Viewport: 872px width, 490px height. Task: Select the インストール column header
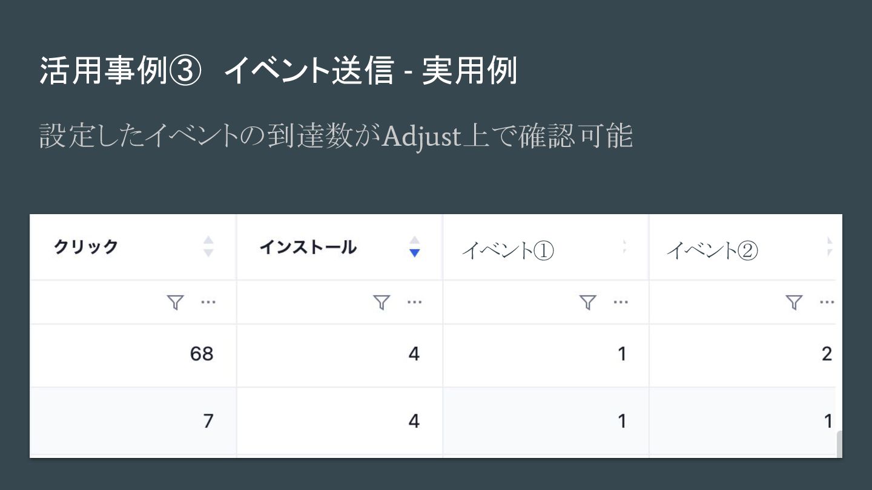point(339,247)
